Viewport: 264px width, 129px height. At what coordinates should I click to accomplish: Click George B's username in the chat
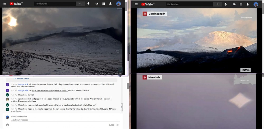coord(22,84)
